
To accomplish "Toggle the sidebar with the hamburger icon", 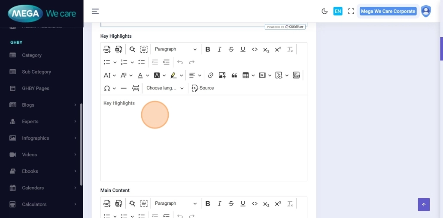I will (95, 12).
